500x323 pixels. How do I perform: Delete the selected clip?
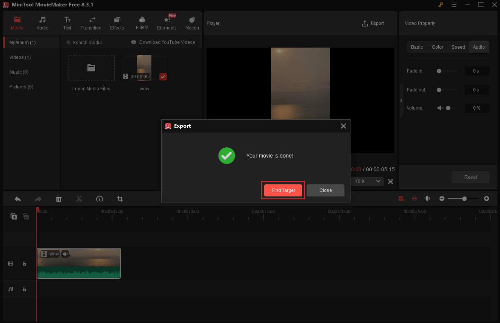tap(59, 199)
